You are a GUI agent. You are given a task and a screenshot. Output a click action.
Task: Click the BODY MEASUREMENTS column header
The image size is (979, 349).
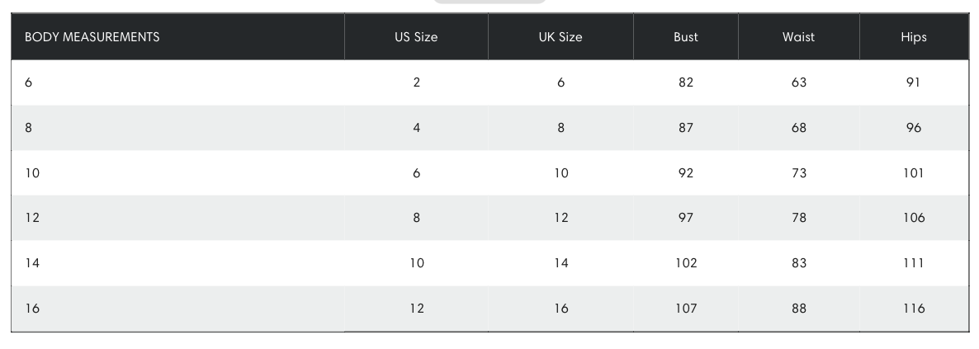click(x=92, y=37)
